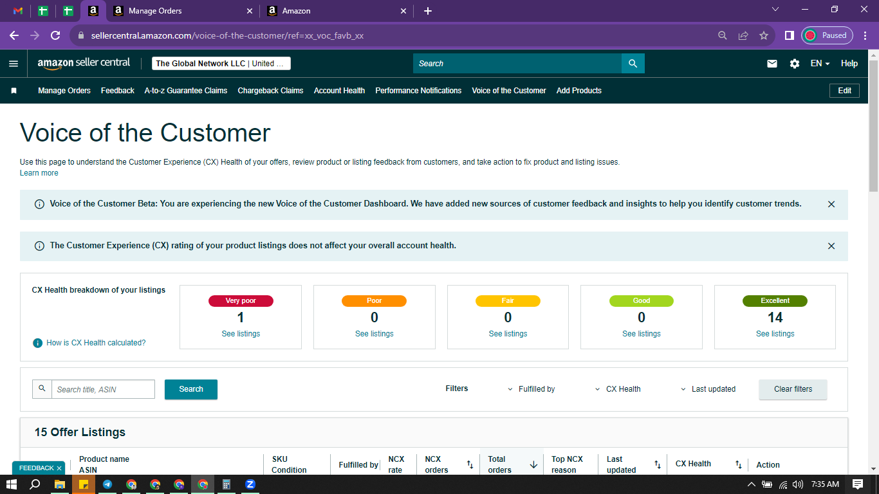The image size is (879, 494).
Task: Dismiss the CX rating account health banner
Action: [x=831, y=246]
